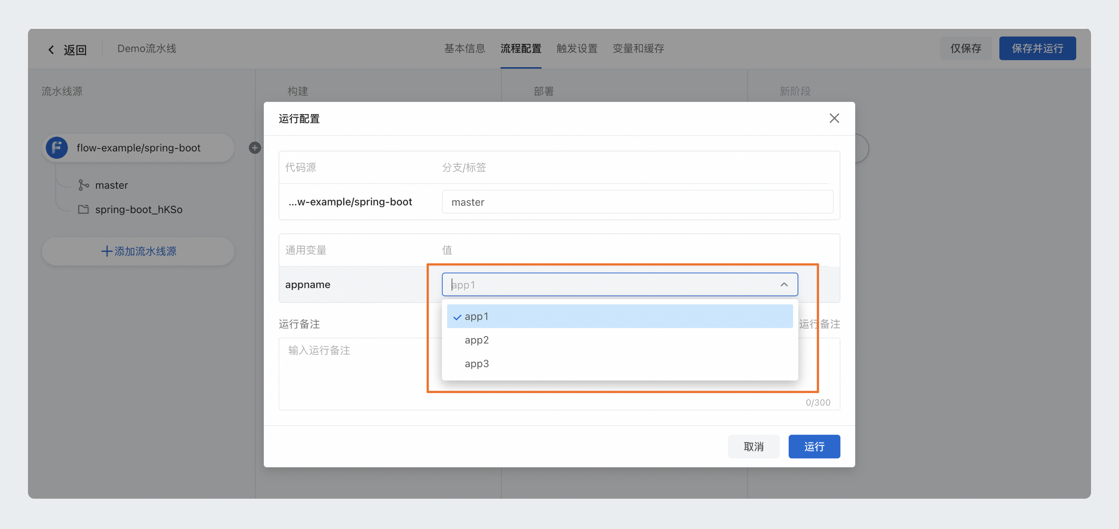
Task: Switch to the 基本信息 tab
Action: tap(464, 48)
